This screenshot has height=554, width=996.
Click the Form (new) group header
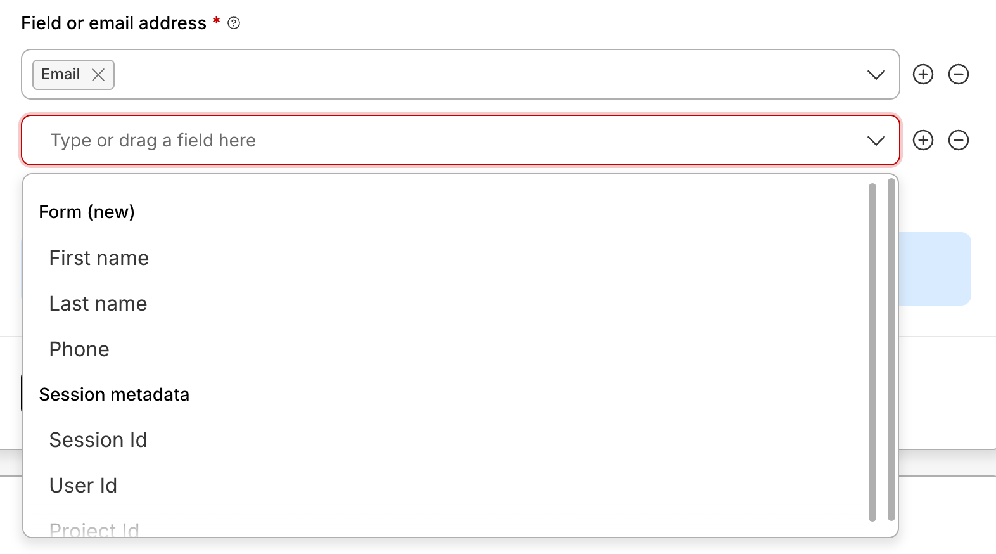point(87,212)
